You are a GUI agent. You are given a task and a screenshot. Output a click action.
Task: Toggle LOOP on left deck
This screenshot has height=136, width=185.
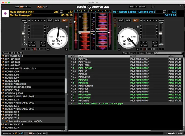click(43, 46)
